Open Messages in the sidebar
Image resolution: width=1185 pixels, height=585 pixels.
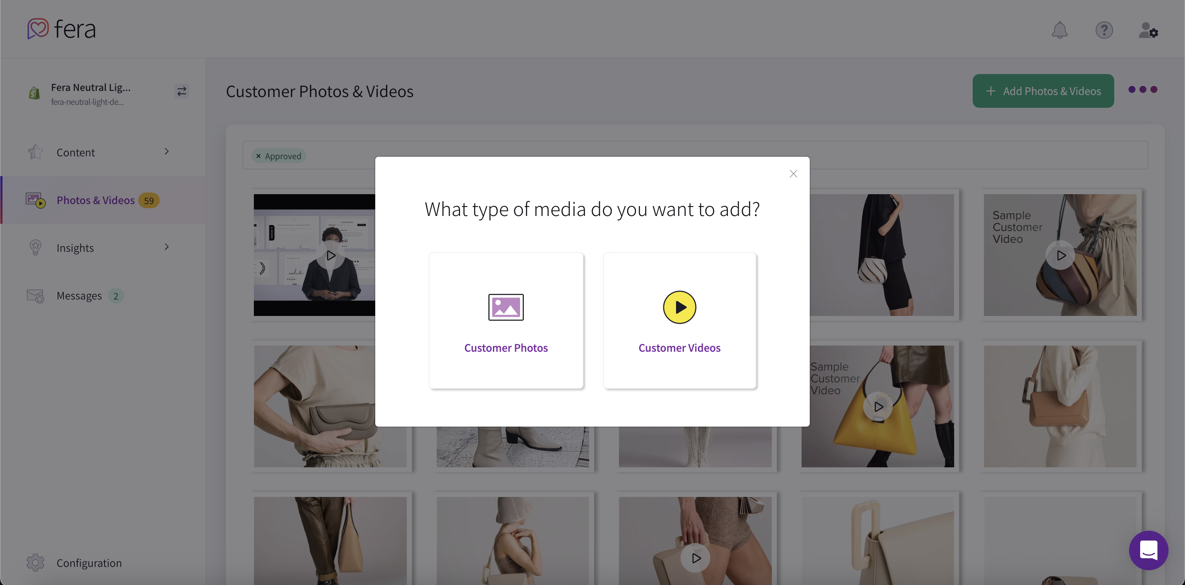pyautogui.click(x=79, y=296)
